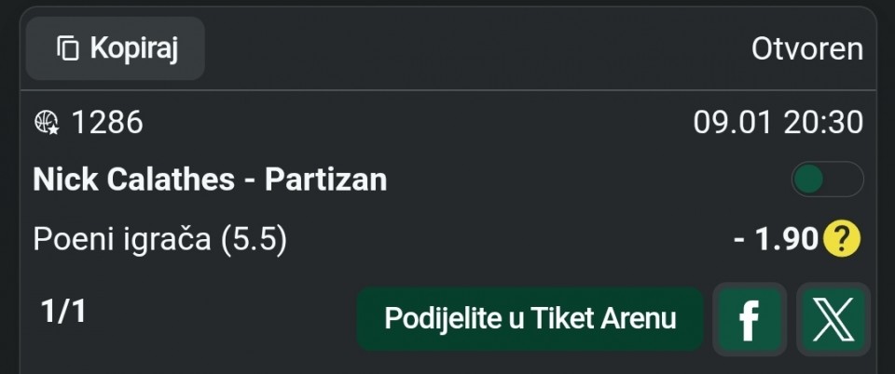Screen dimensions: 895x374
Task: Open the yellow question mark help
Action: tap(841, 240)
